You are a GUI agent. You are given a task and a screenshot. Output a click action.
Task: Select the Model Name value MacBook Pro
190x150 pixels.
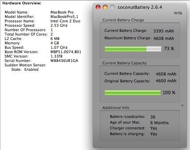[62, 12]
